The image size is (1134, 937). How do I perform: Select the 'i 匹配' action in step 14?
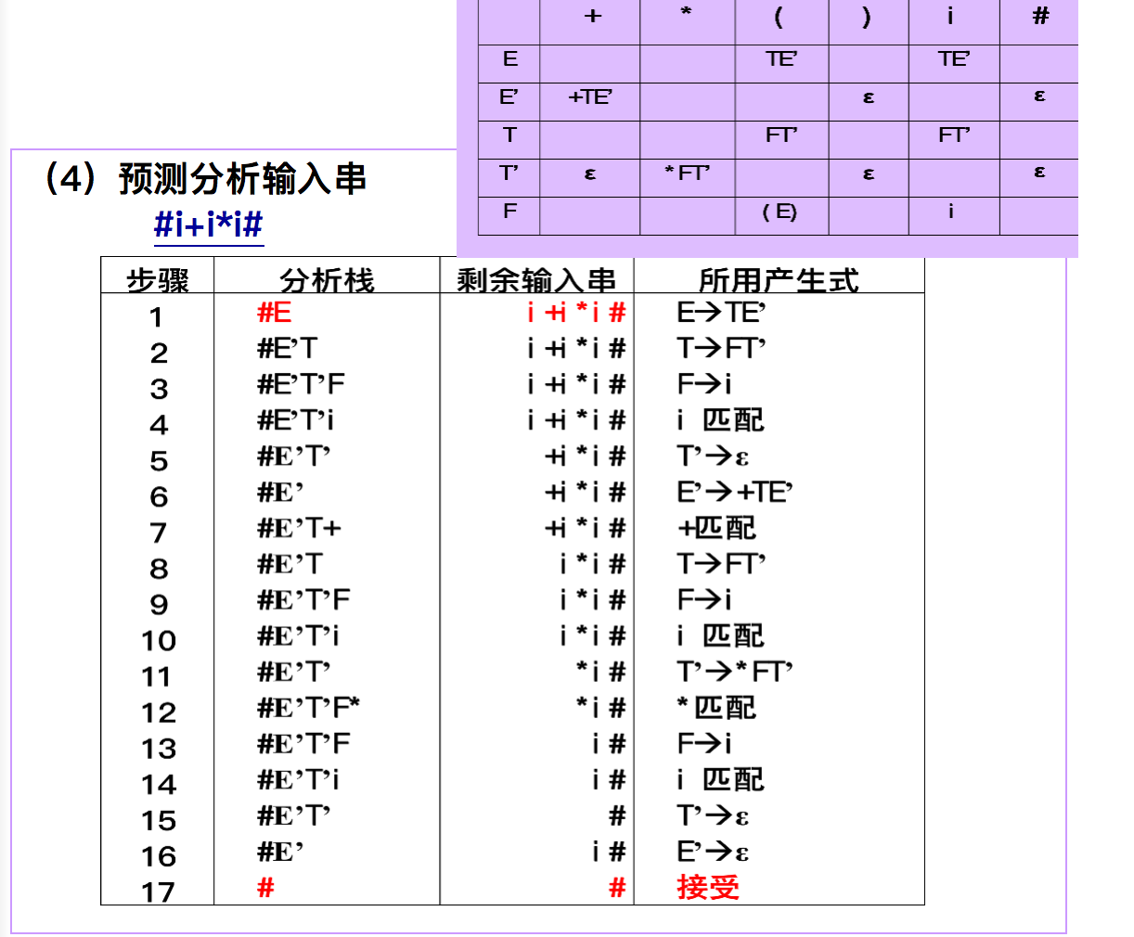(720, 780)
